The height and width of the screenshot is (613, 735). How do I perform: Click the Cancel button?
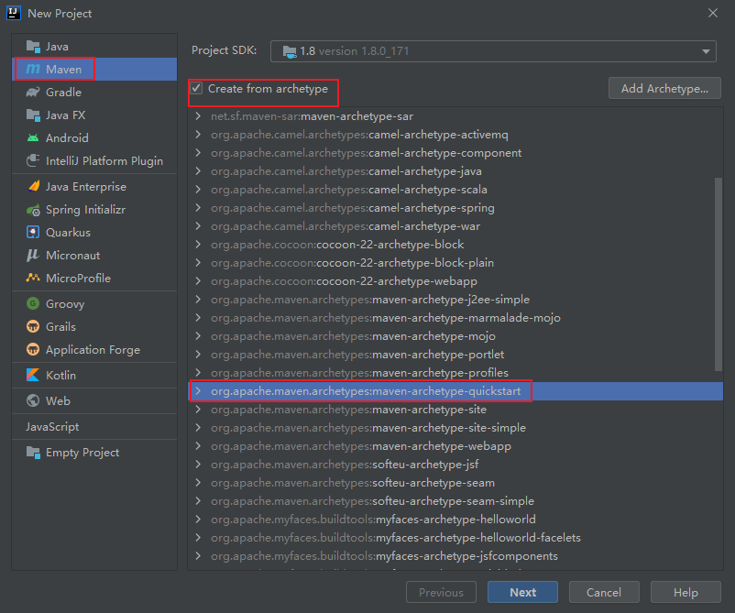(603, 592)
